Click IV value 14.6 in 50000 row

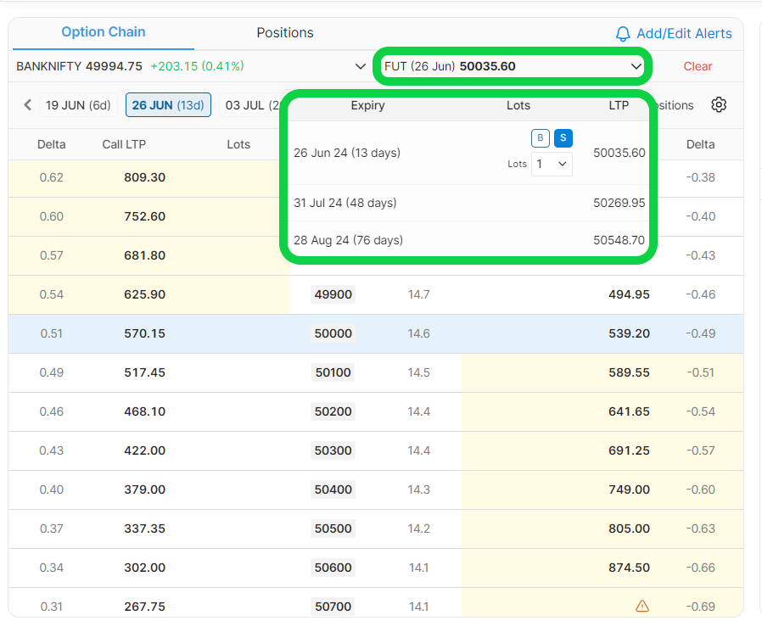418,333
